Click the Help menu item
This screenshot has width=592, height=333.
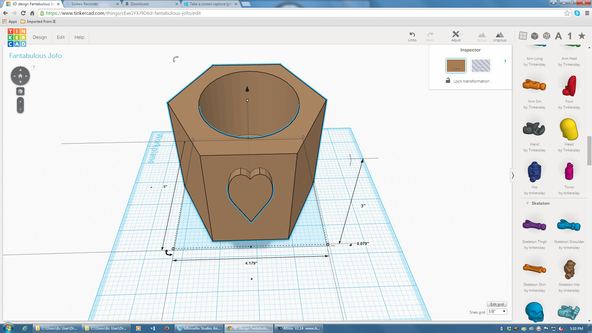pos(79,37)
